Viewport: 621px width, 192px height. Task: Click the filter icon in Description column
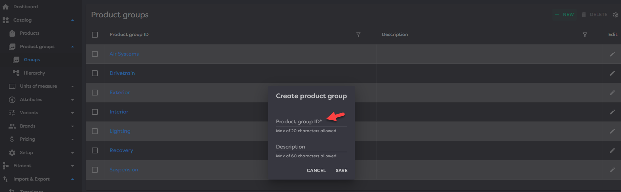(585, 35)
